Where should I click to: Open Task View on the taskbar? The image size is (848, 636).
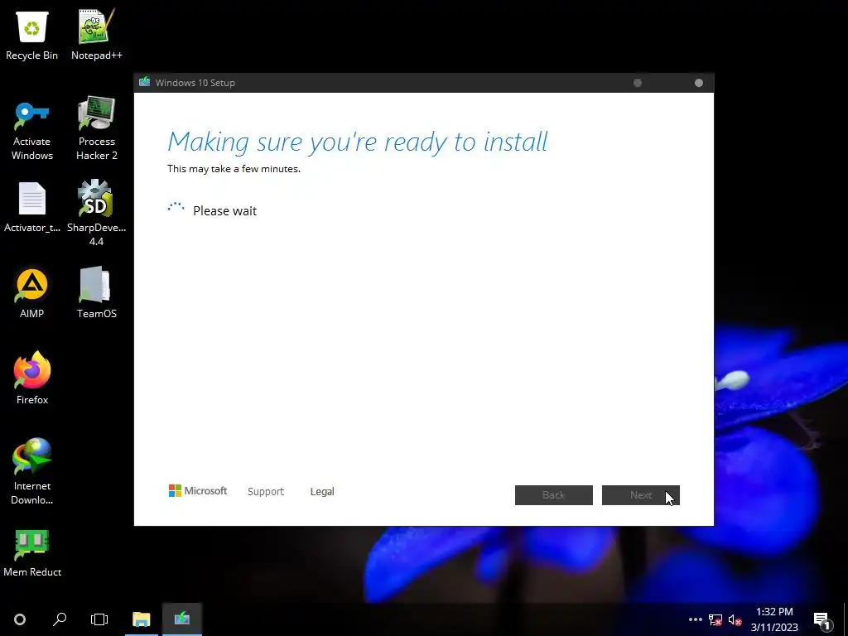click(x=99, y=619)
